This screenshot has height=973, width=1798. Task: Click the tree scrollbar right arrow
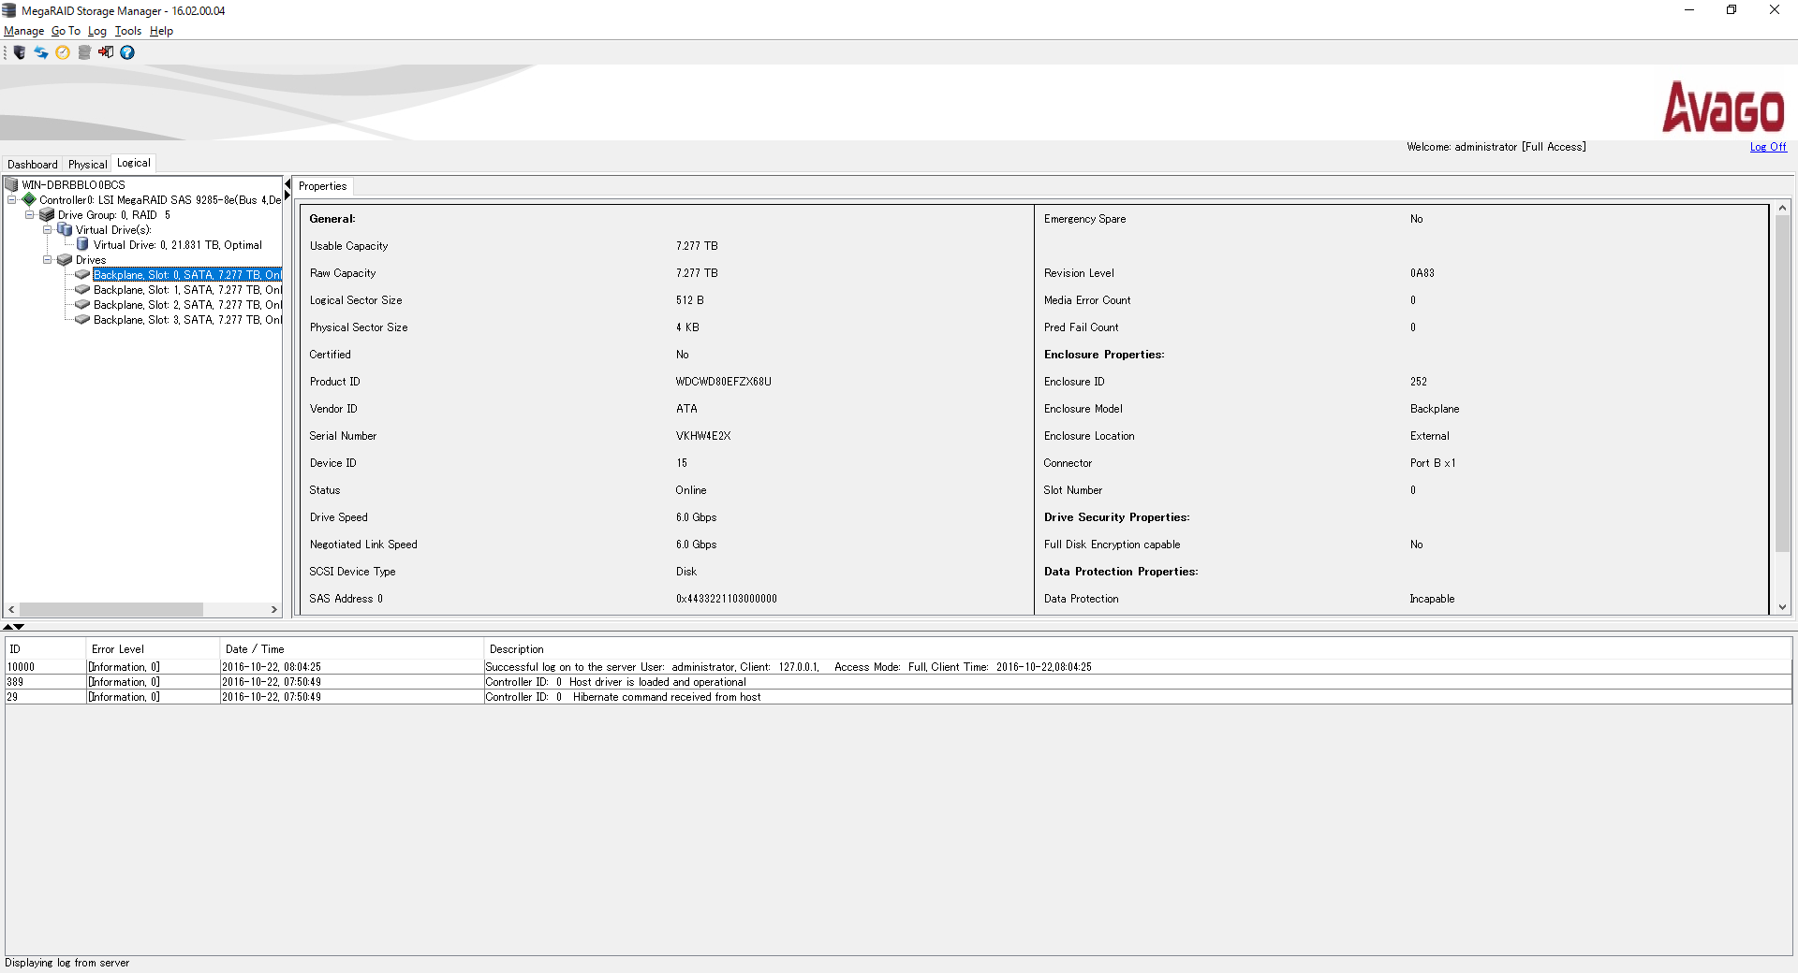click(x=274, y=609)
